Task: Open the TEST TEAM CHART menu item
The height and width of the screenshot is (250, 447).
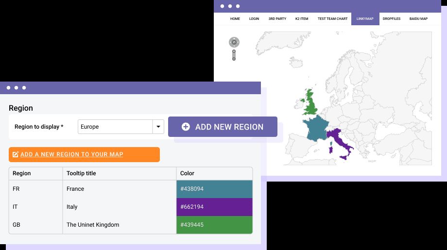Action: coord(332,19)
